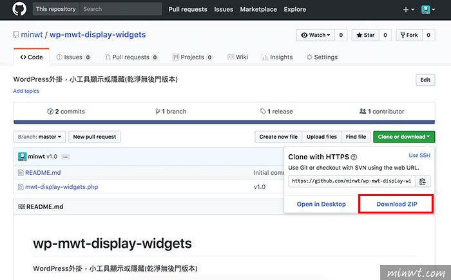Open the GitHub home logo
This screenshot has width=451, height=280.
click(x=19, y=9)
